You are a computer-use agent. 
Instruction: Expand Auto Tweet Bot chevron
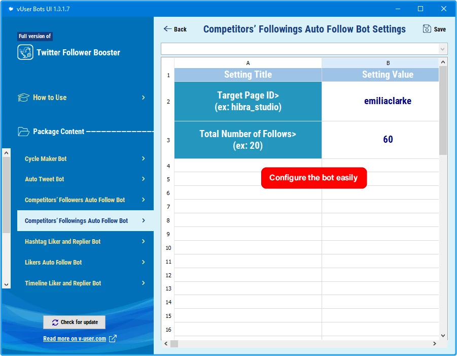[x=143, y=179]
